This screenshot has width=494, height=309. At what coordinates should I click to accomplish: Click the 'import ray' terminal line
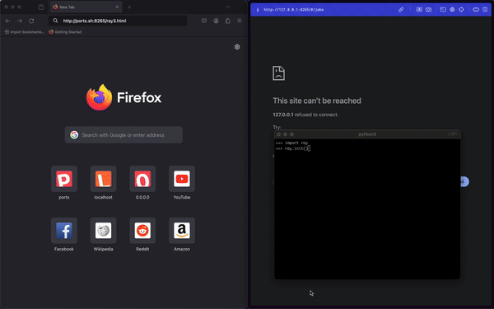291,143
